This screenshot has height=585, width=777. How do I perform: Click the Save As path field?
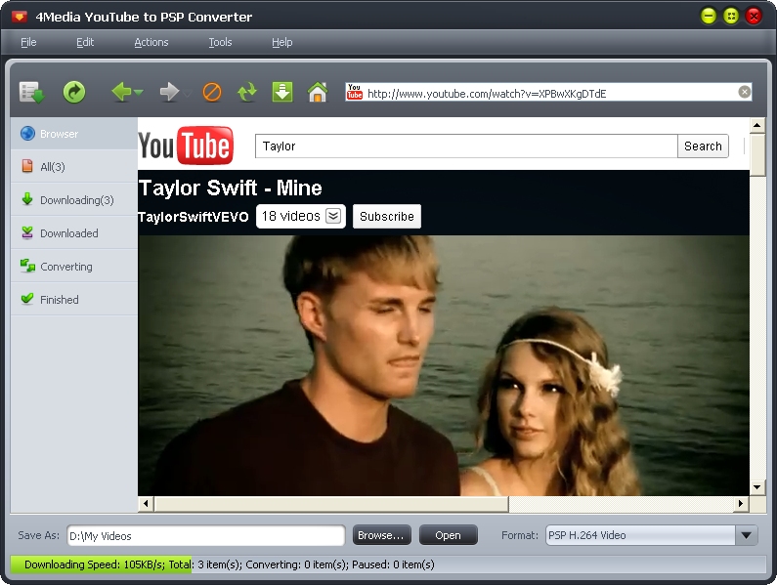(205, 536)
